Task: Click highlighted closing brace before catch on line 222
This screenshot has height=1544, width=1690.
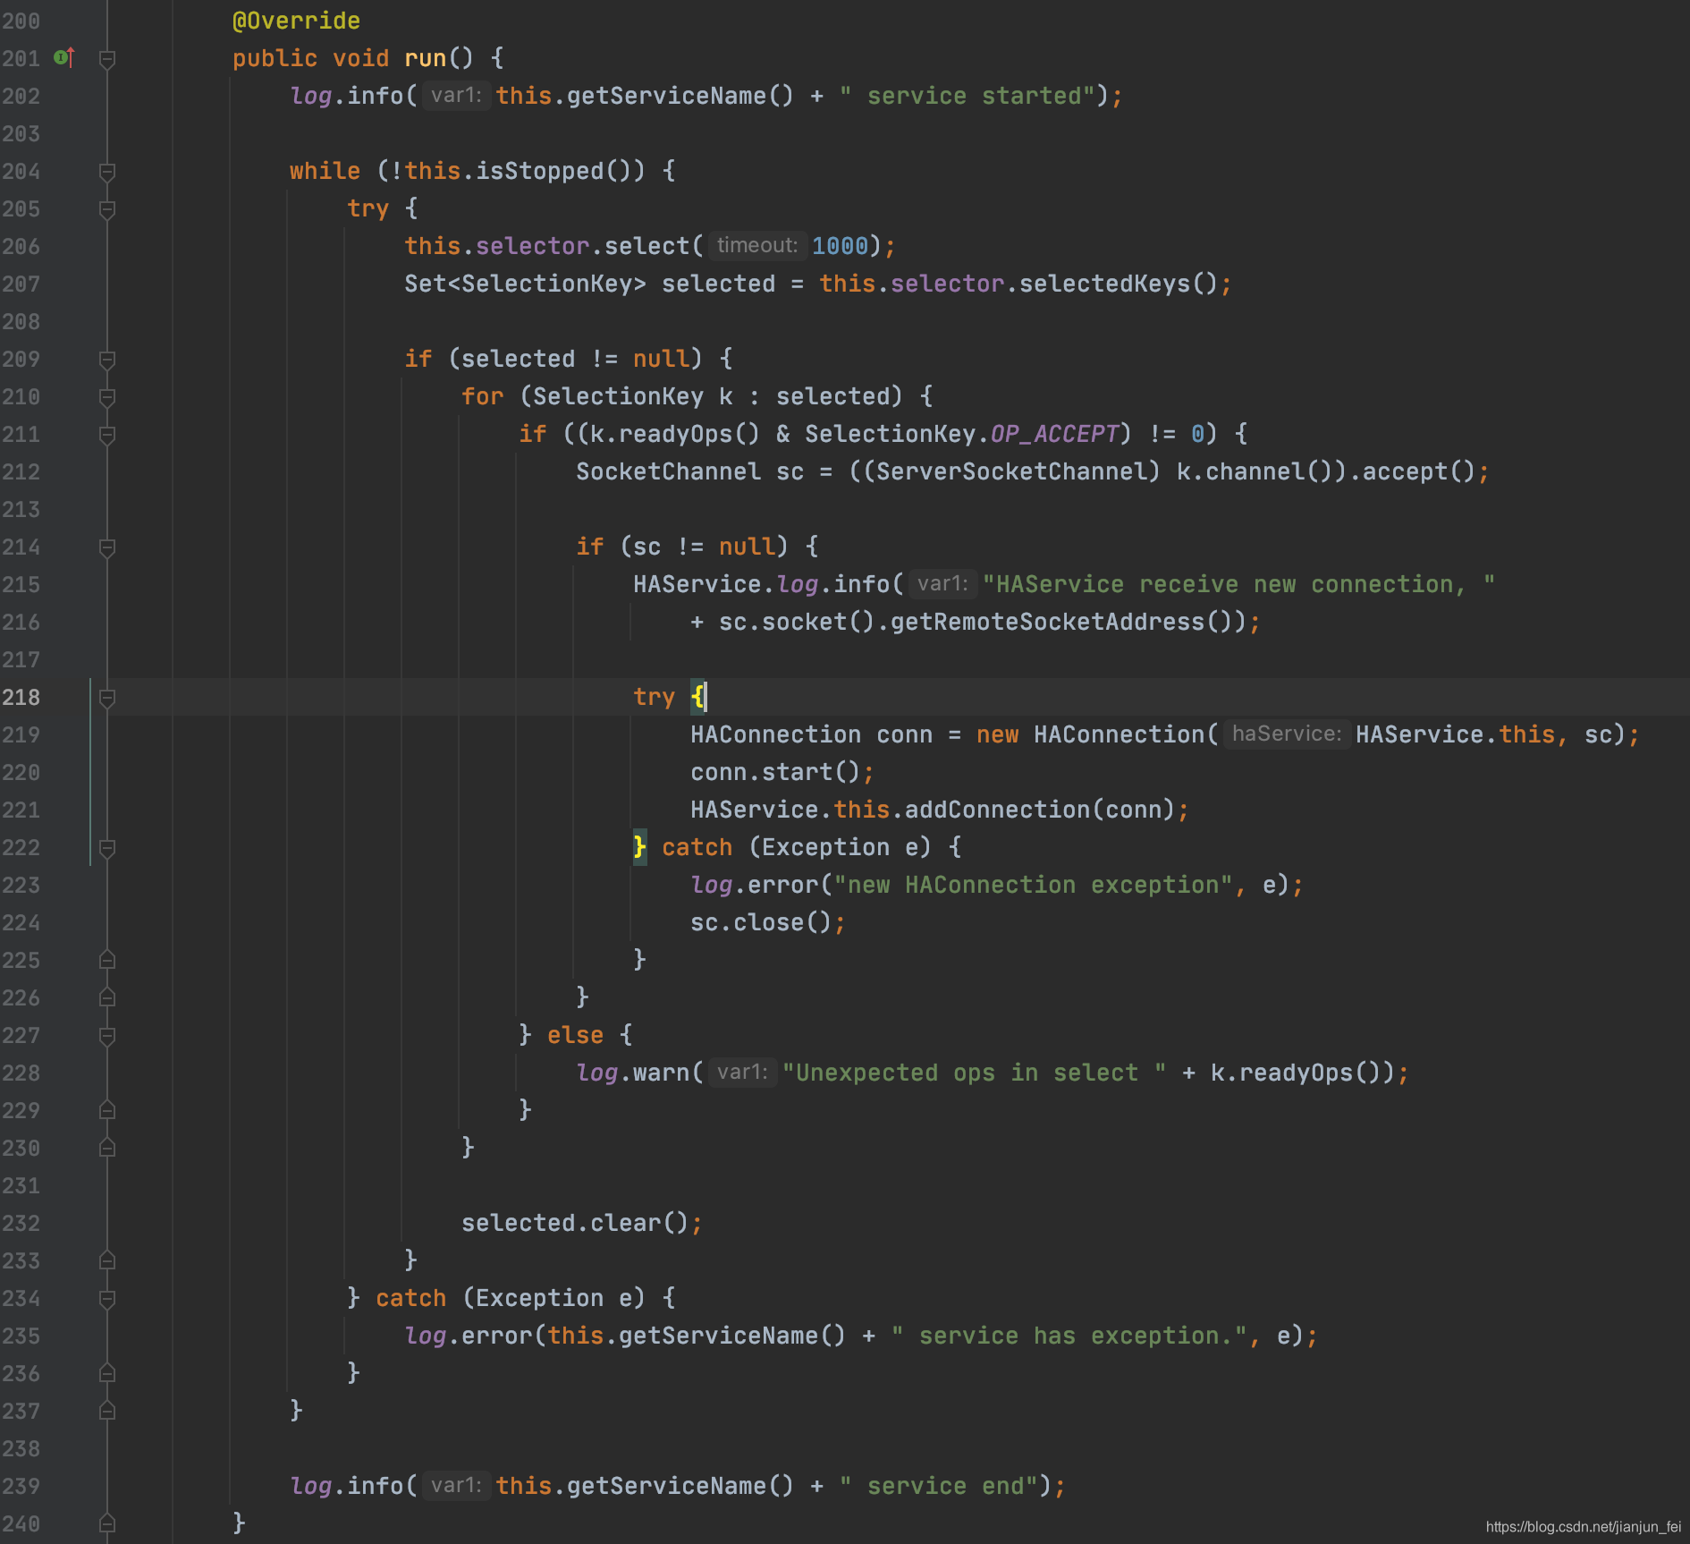Action: (639, 847)
